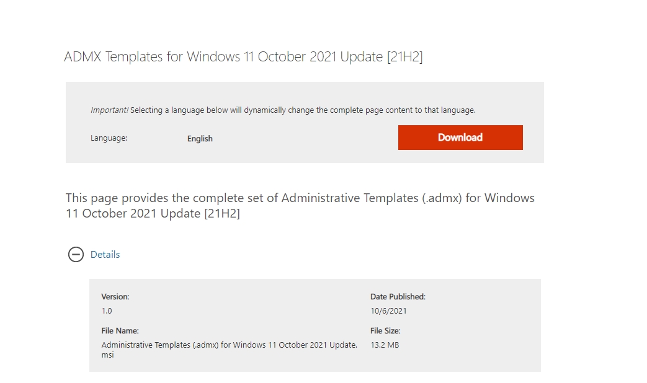
Task: Click the [21H2] text in the page title
Action: [405, 56]
